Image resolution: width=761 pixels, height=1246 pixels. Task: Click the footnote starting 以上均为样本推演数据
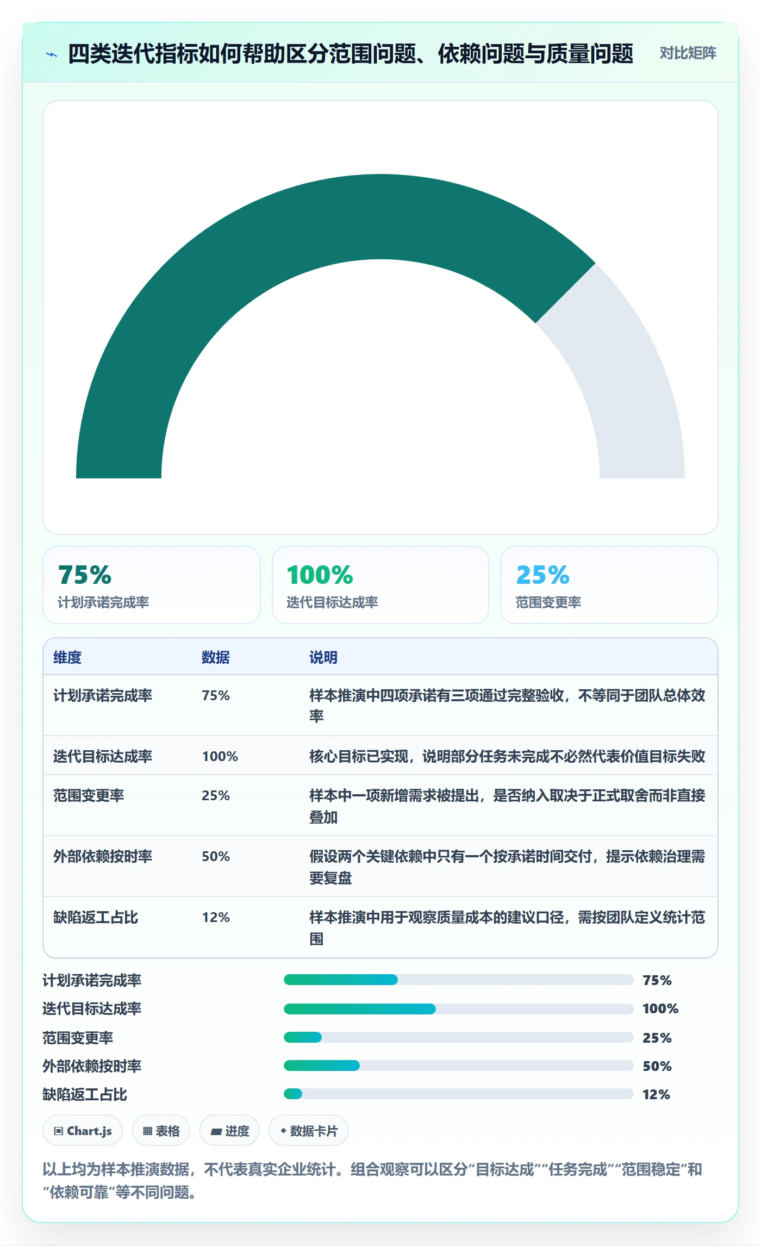coord(373,1180)
